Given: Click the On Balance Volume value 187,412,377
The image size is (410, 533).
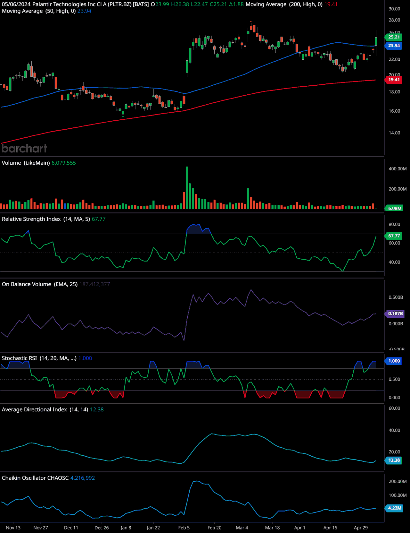Looking at the screenshot, I should click(94, 284).
